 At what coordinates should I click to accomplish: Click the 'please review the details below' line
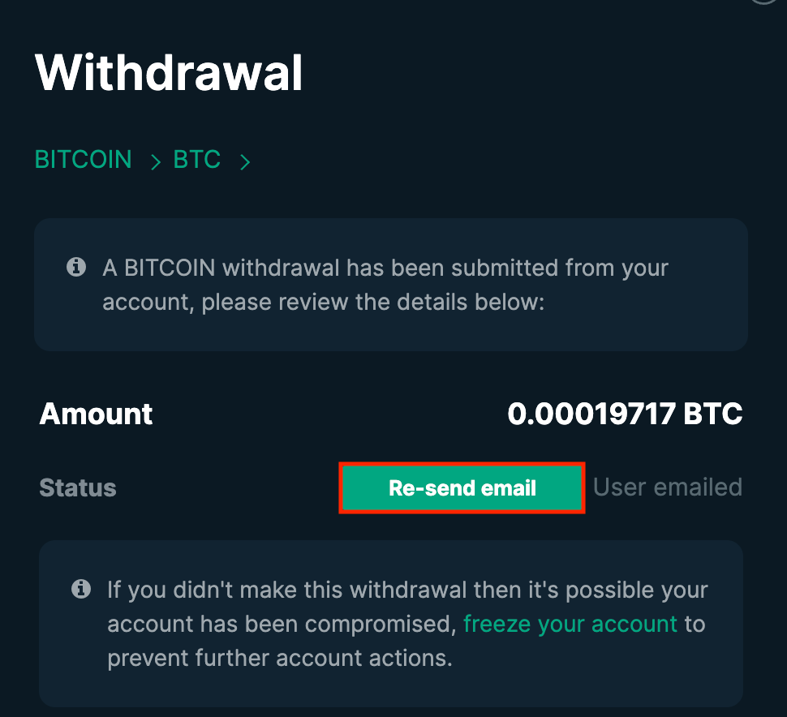(323, 302)
